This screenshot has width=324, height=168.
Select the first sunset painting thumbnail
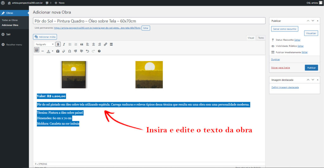pos(74,74)
